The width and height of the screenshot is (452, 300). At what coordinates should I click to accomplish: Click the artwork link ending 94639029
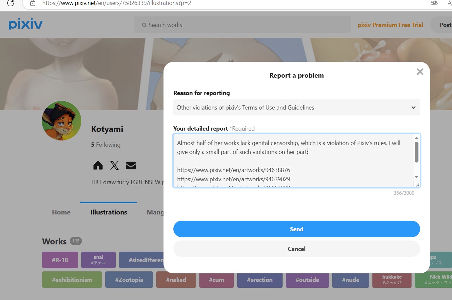point(234,179)
